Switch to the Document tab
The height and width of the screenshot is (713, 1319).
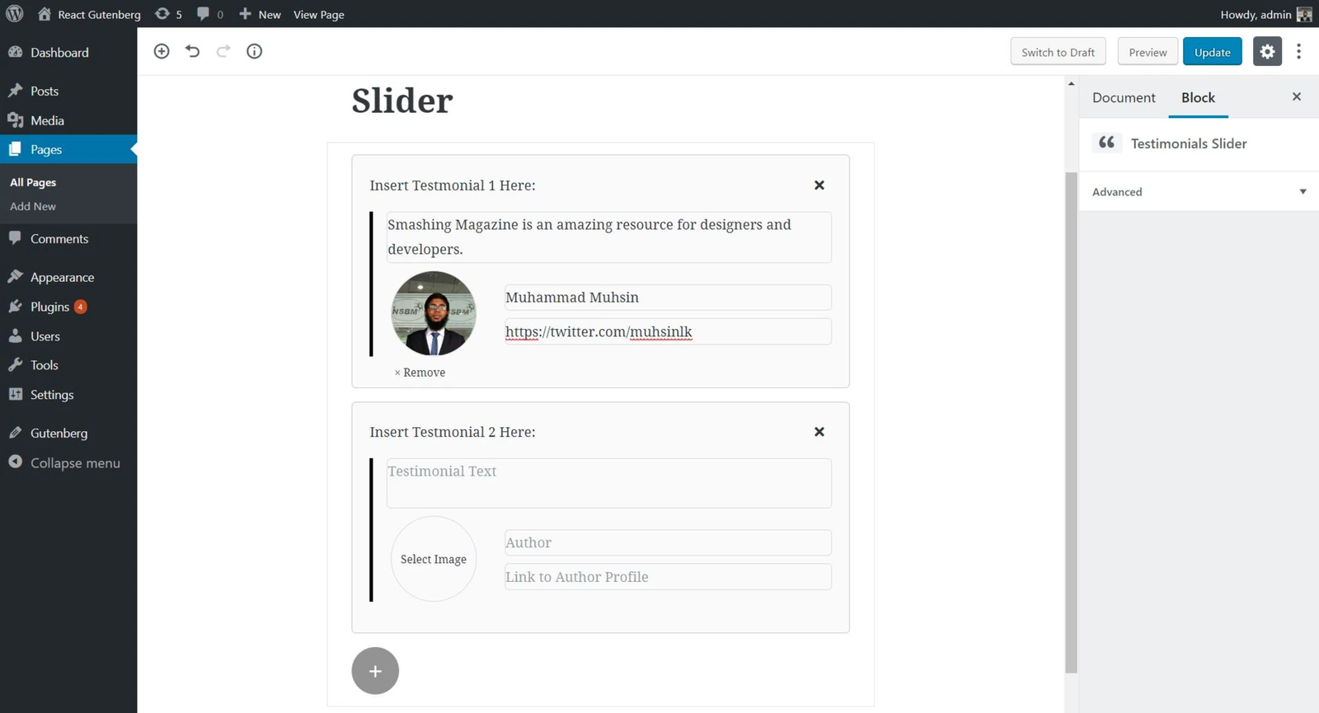click(x=1123, y=97)
